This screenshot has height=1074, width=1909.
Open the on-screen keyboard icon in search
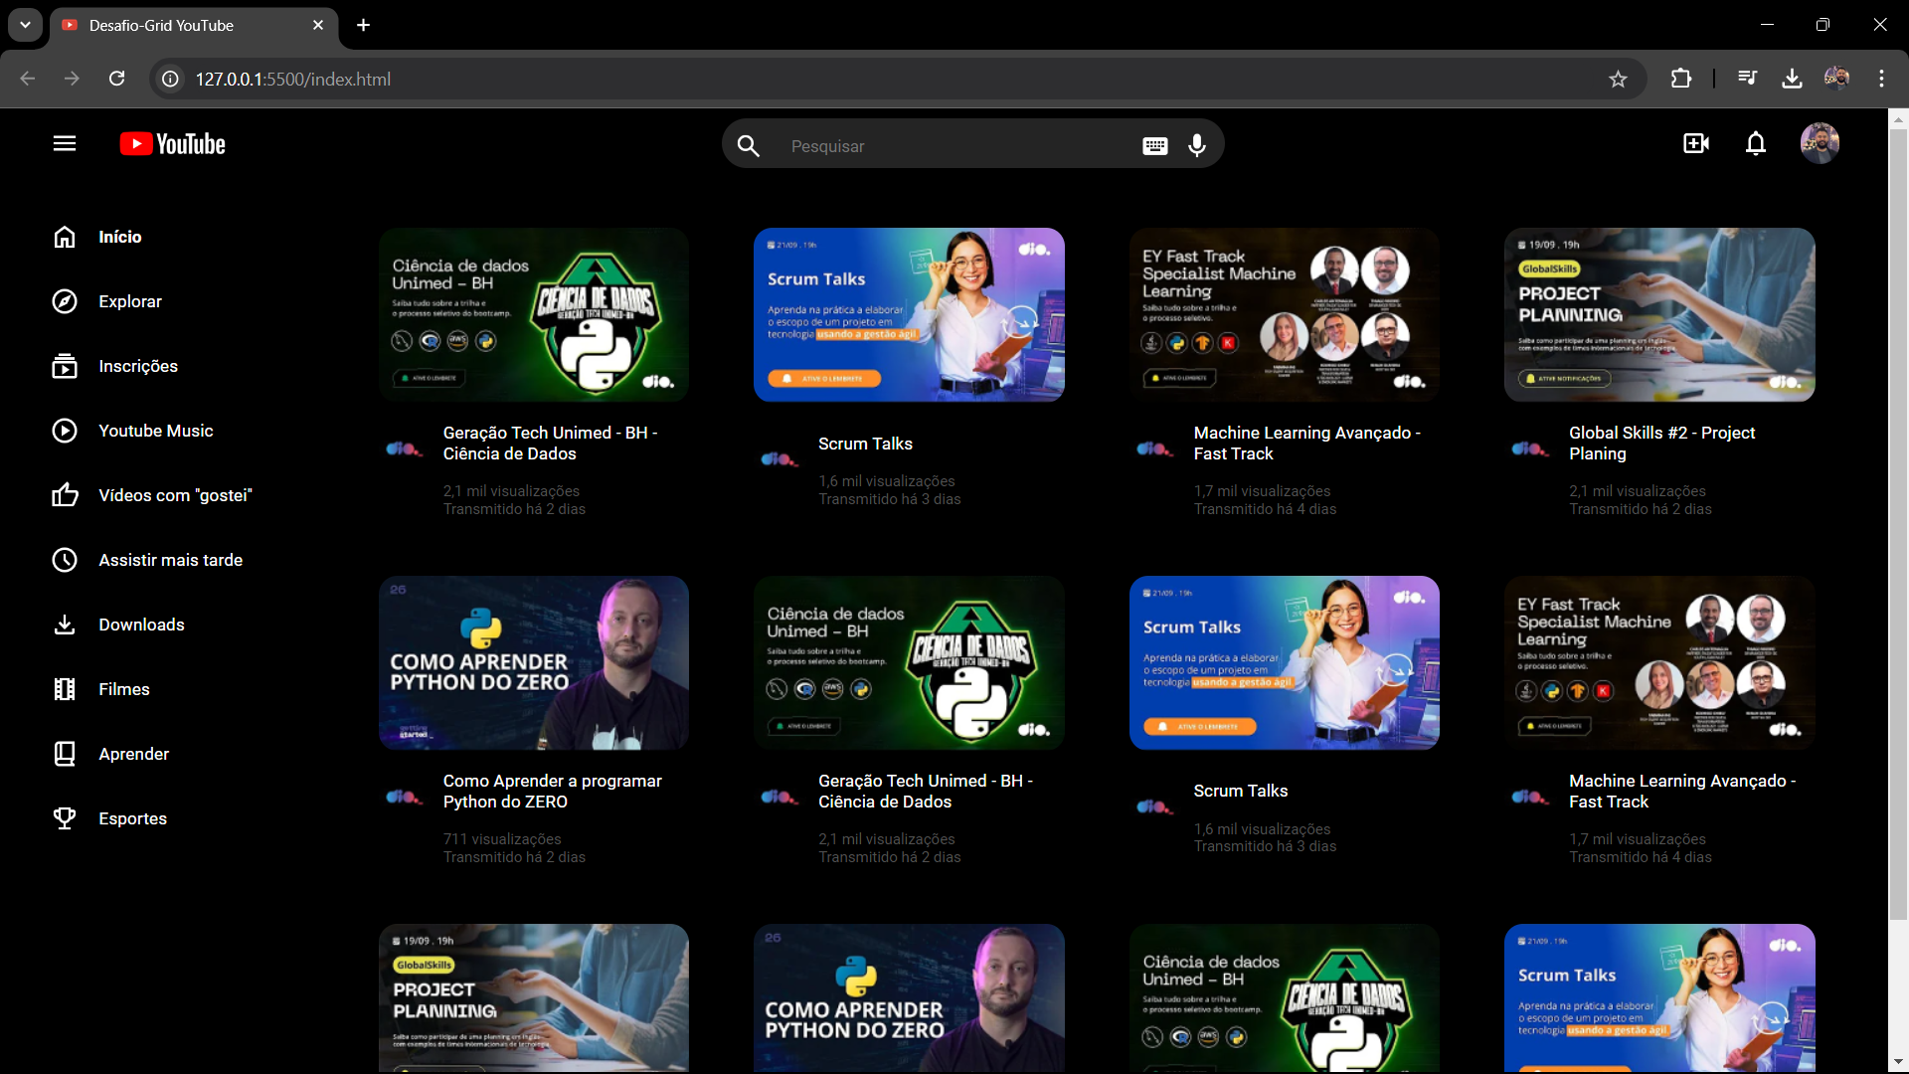click(x=1154, y=146)
